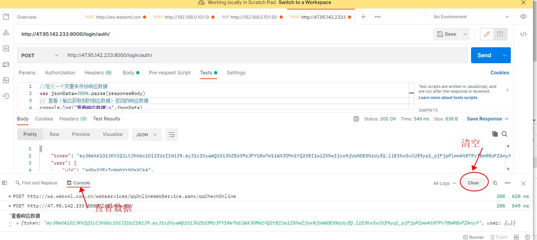Viewport: 537px width, 240px height.
Task: Open Save options dropdown arrow
Action: point(465,34)
